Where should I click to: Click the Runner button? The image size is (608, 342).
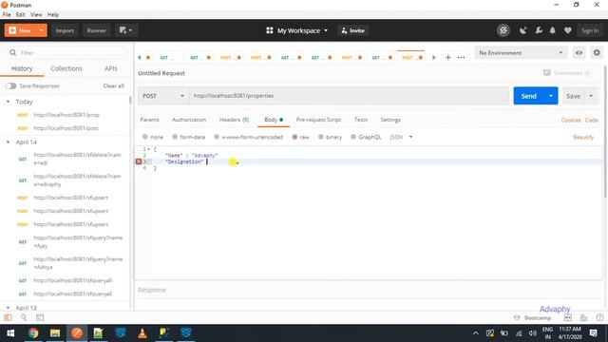point(96,30)
